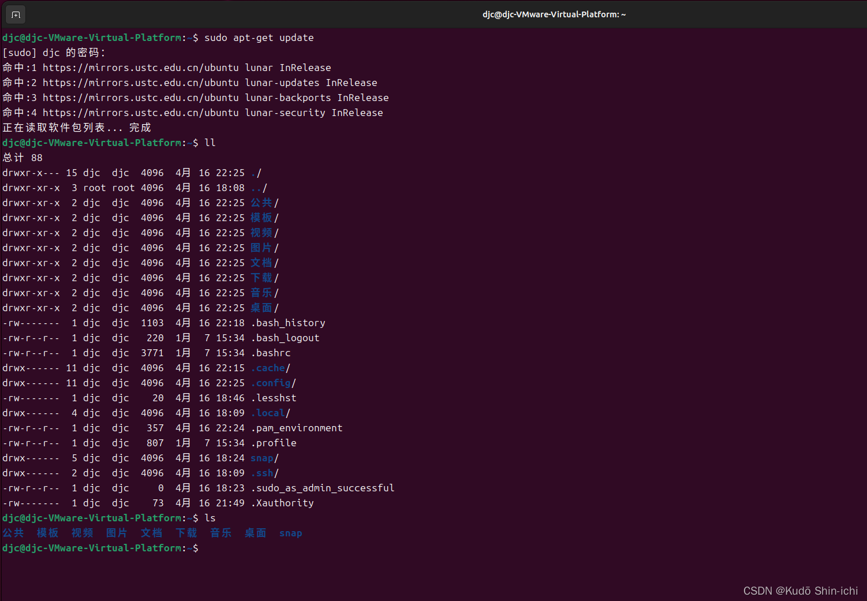The image size is (867, 601).
Task: Click the 桌面/ directory in ll listing
Action: pos(265,308)
